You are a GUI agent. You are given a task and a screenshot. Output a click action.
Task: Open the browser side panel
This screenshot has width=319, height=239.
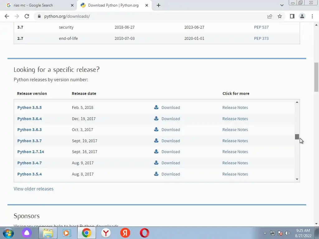292,16
